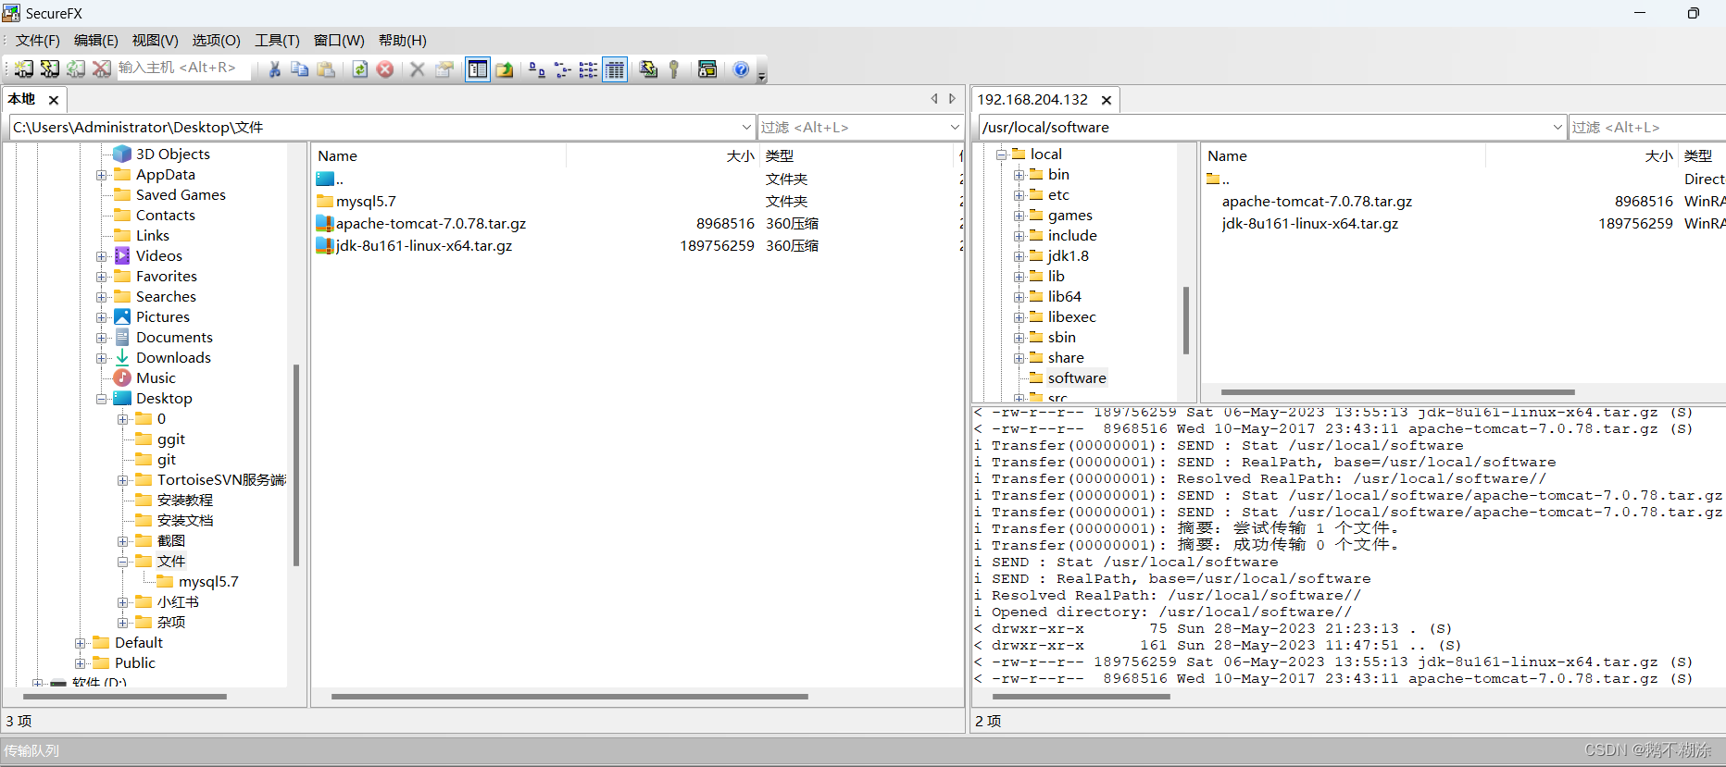Image resolution: width=1726 pixels, height=767 pixels.
Task: Open the 帮助(H) menu
Action: click(x=402, y=41)
